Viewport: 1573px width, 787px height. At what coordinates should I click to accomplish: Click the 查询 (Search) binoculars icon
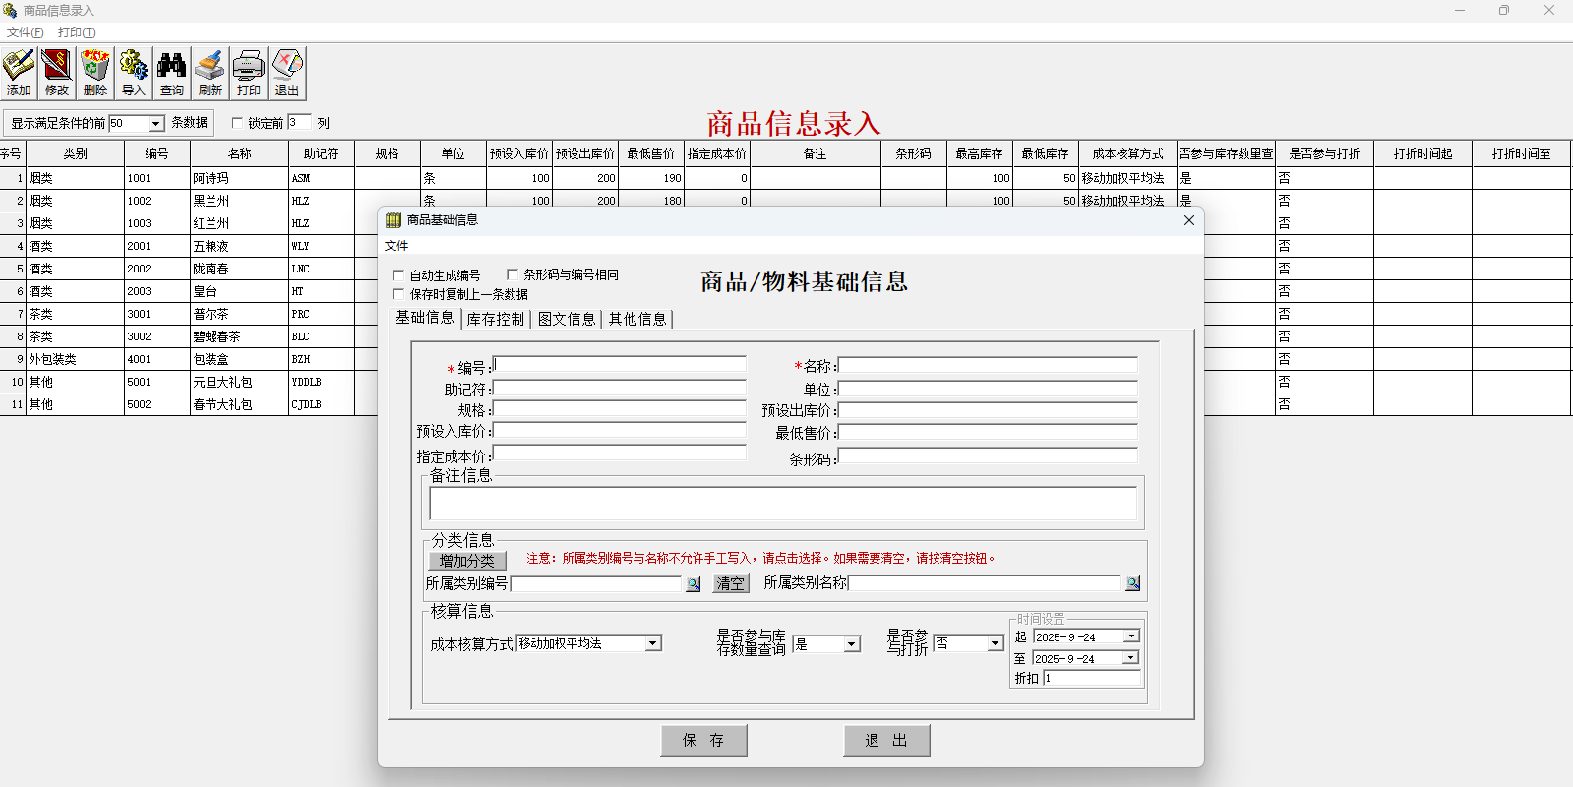click(x=172, y=73)
